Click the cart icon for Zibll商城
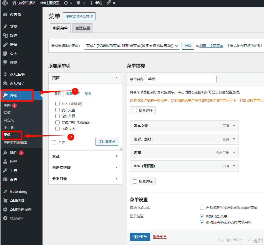The image size is (264, 245). point(5,200)
